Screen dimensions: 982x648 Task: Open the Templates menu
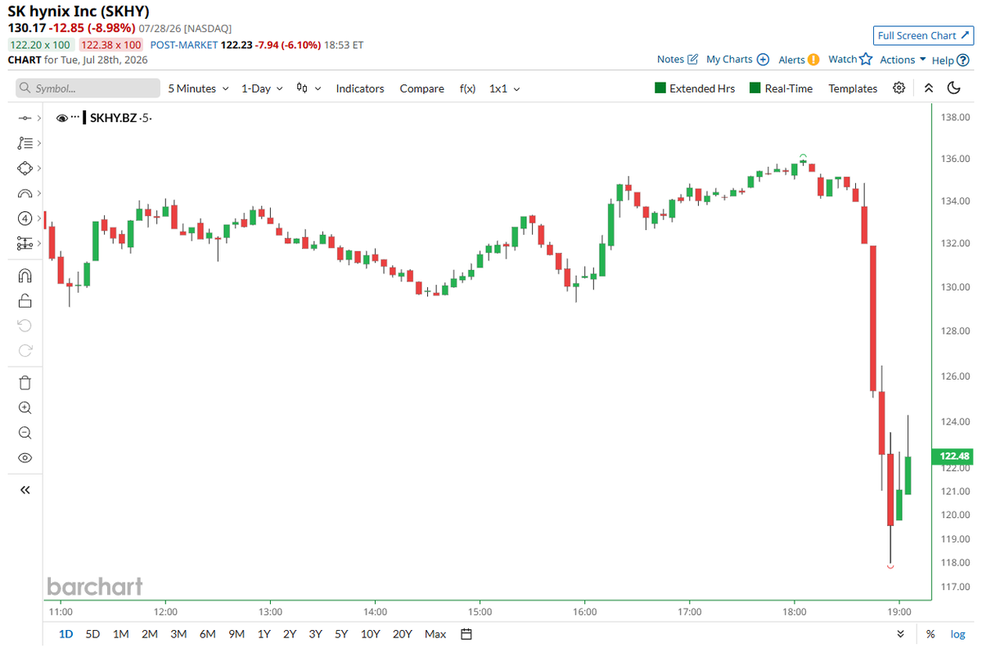(853, 88)
